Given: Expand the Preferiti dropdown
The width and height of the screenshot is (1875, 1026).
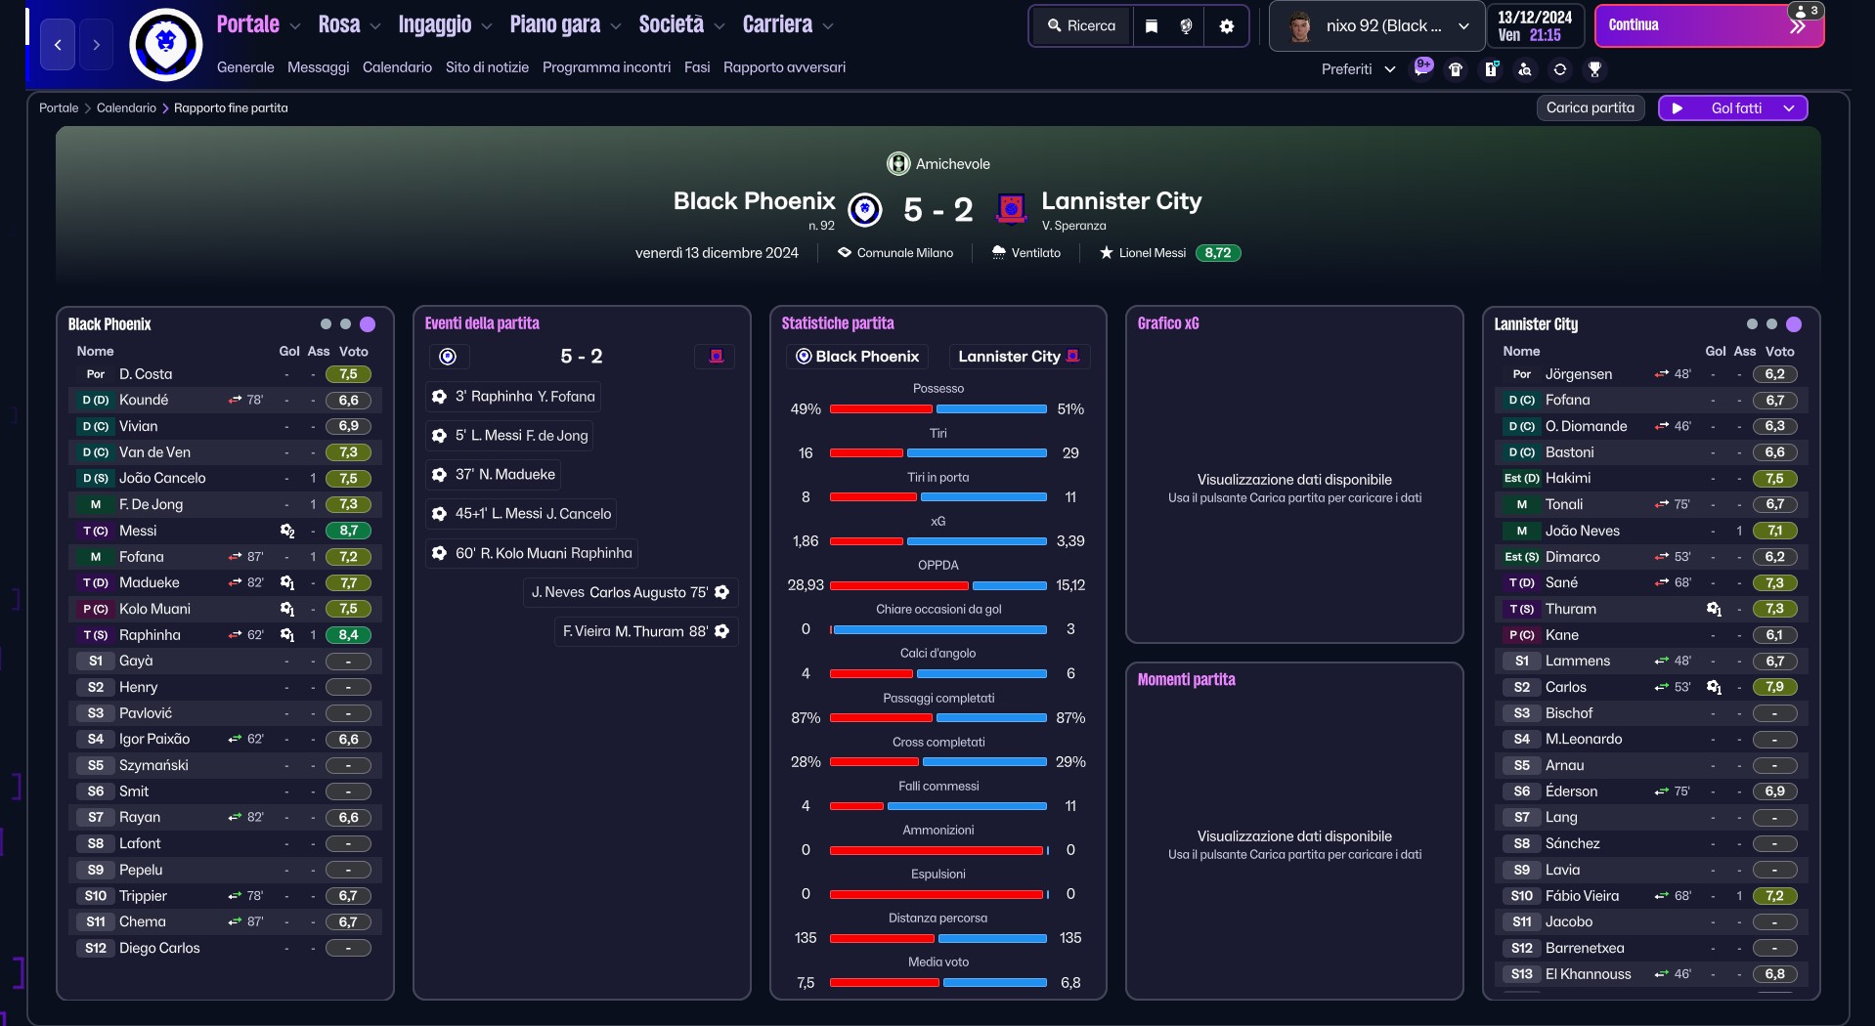Looking at the screenshot, I should [x=1358, y=69].
